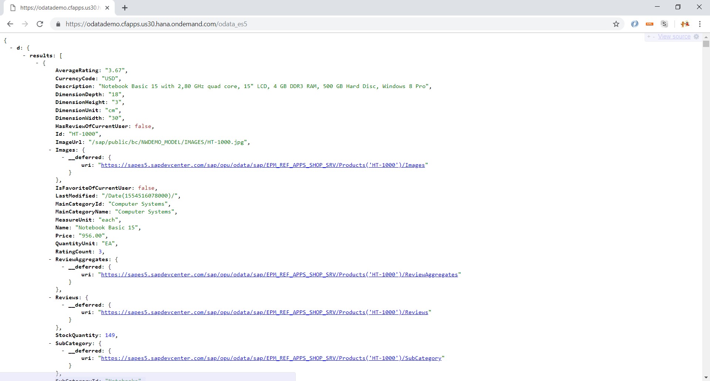The height and width of the screenshot is (381, 710).
Task: Click the RatingCount value 3
Action: [x=100, y=252]
